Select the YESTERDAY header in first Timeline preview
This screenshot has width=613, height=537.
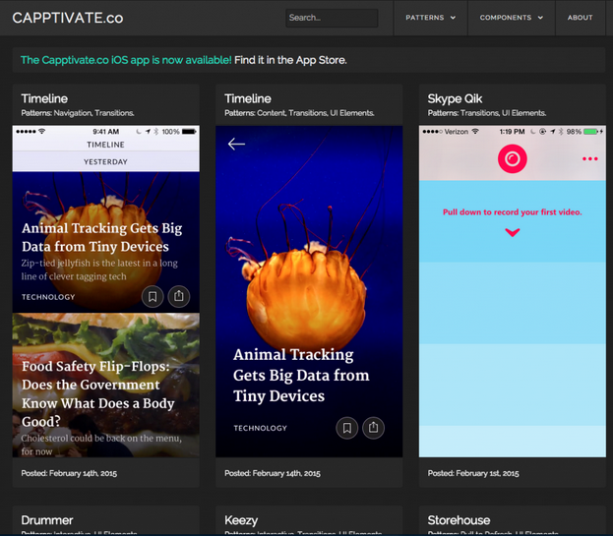[x=106, y=161]
